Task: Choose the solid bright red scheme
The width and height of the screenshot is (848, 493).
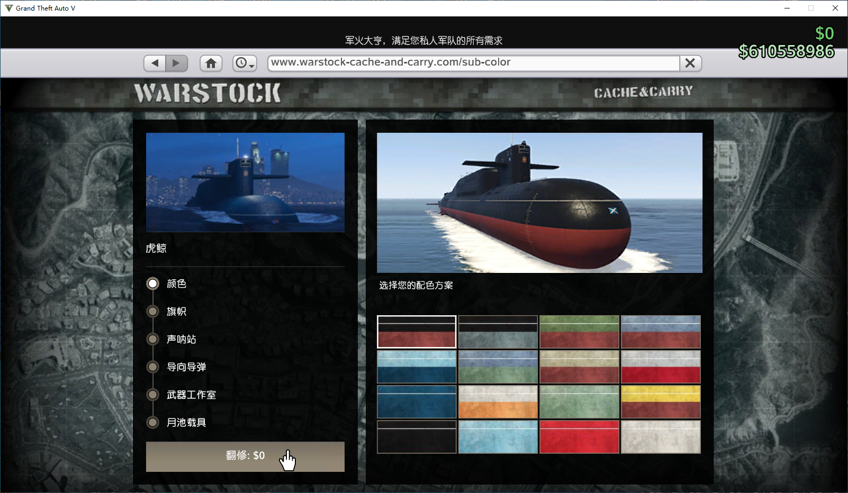Action: click(580, 437)
